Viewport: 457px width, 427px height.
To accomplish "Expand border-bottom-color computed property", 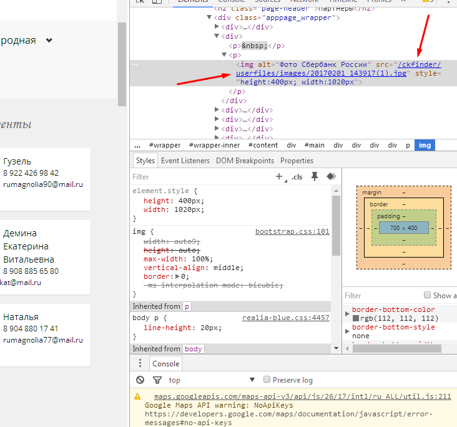I will pos(347,314).
